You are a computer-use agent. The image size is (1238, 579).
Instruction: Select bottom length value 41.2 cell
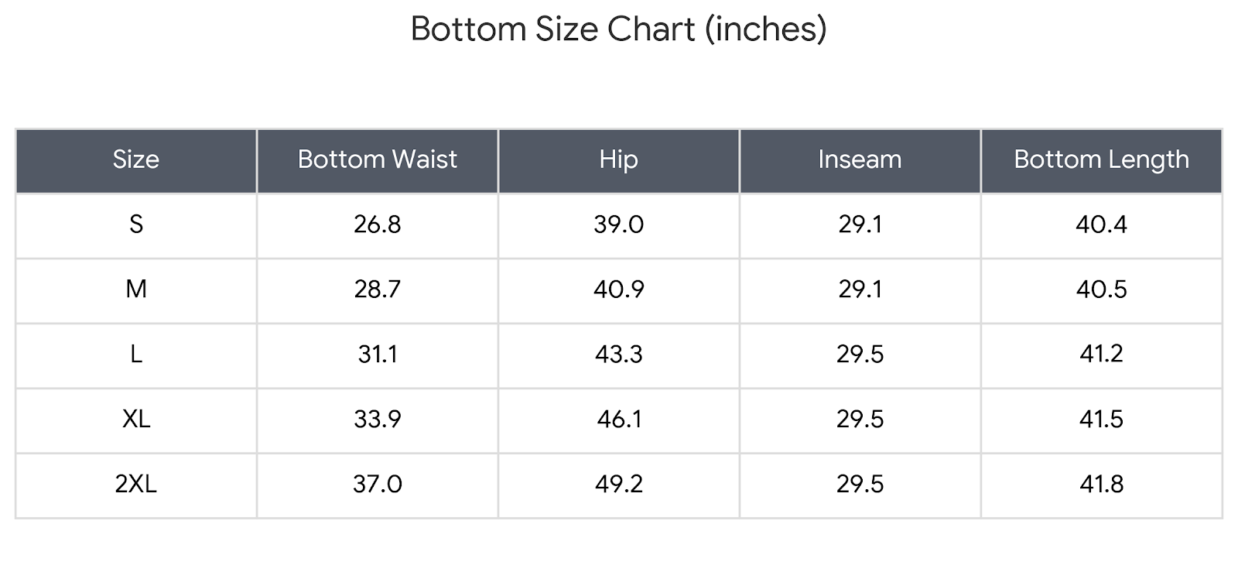(x=1101, y=355)
